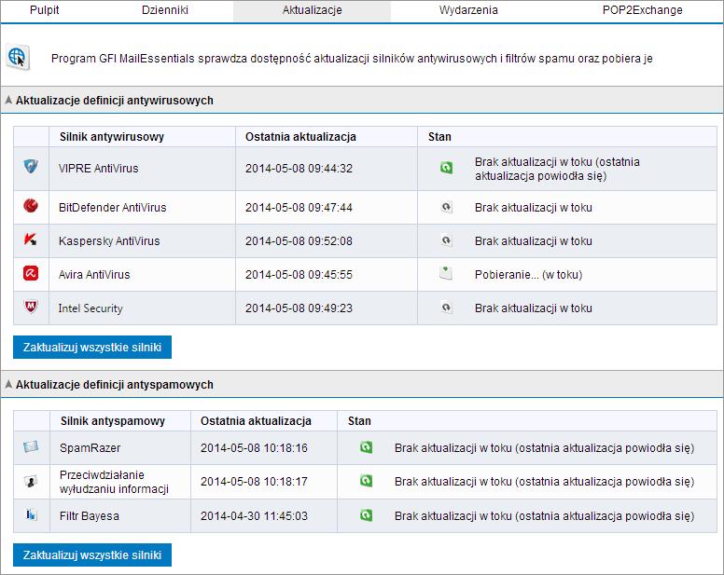Collapse the antispam definitions section arrow

coord(7,384)
